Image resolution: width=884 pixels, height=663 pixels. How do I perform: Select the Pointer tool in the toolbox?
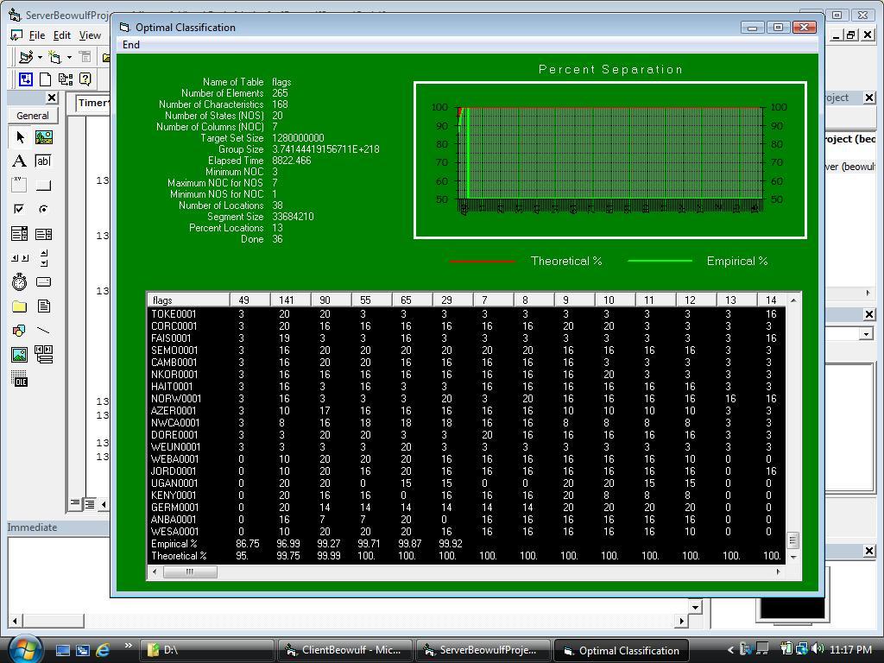(x=20, y=137)
